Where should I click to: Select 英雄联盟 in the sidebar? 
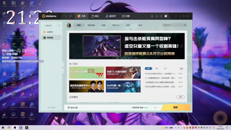(51, 38)
